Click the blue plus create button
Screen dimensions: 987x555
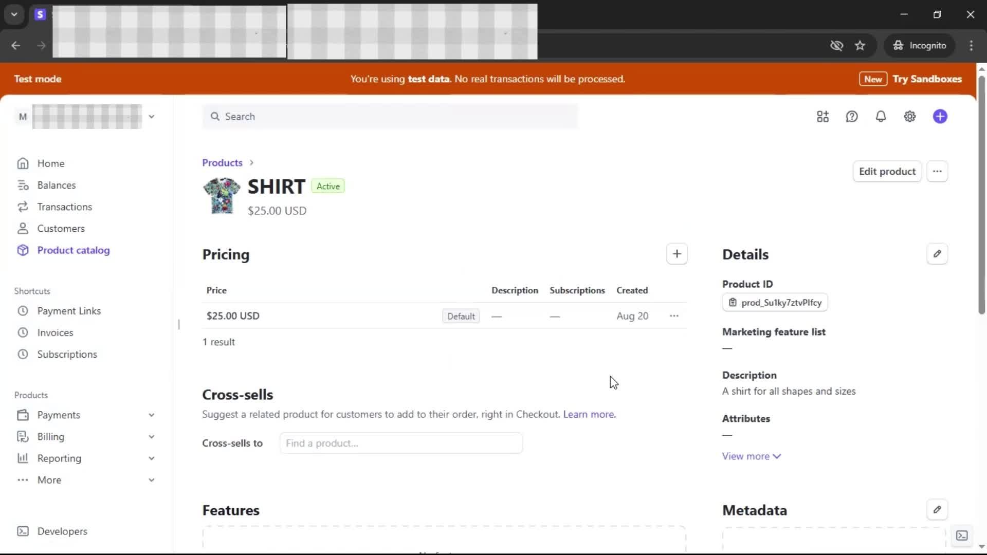pos(940,117)
